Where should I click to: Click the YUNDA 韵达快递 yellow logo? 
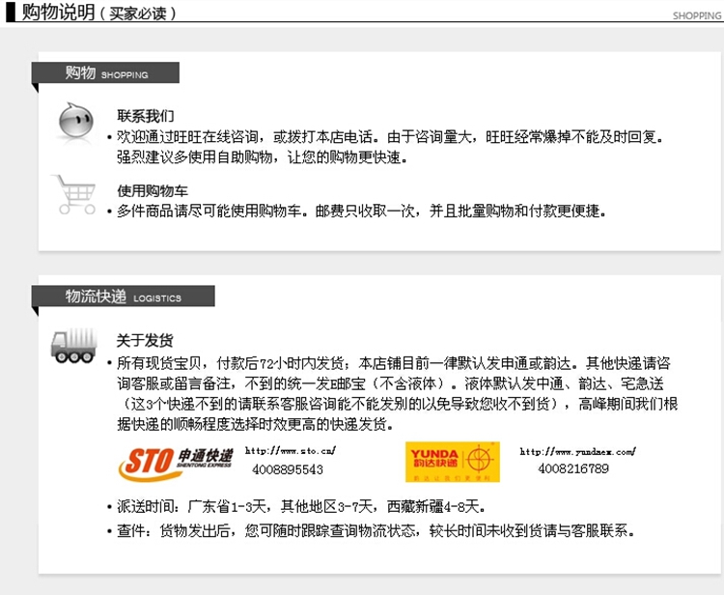[x=453, y=462]
